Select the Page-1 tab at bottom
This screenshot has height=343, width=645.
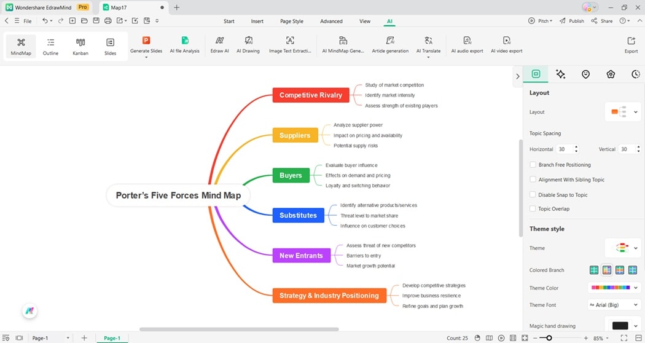112,338
